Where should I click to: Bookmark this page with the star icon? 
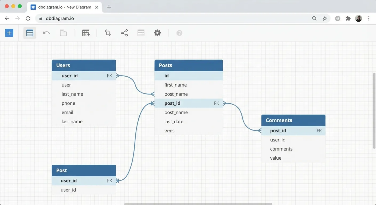coord(325,18)
